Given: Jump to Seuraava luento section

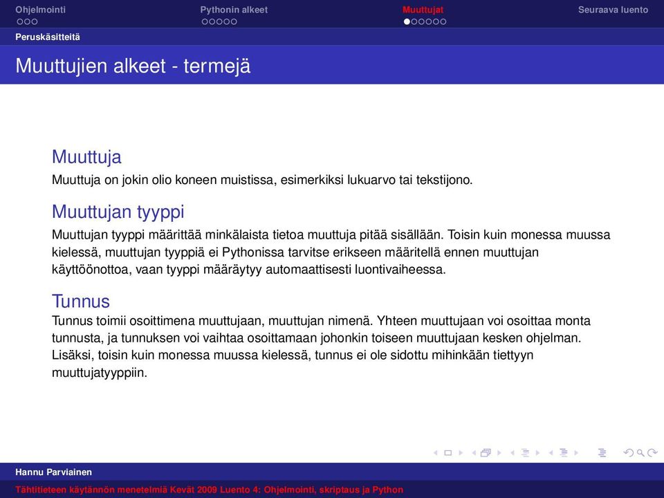Looking at the screenshot, I should pyautogui.click(x=613, y=10).
